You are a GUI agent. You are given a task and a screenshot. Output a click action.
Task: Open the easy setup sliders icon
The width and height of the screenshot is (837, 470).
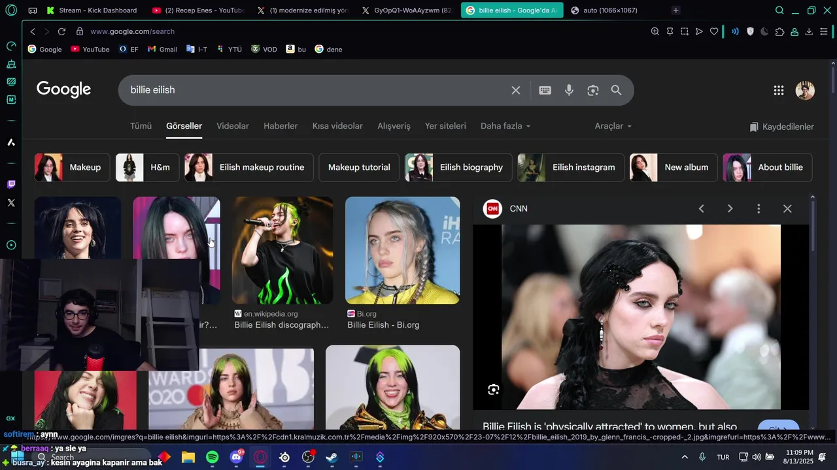click(x=824, y=31)
